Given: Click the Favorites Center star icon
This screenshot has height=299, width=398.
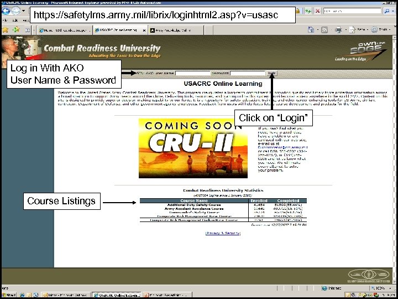Looking at the screenshot, I should [5, 30].
